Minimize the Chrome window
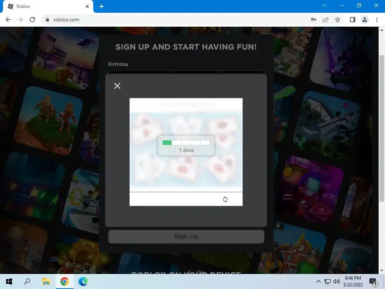Image resolution: width=385 pixels, height=289 pixels. point(341,5)
